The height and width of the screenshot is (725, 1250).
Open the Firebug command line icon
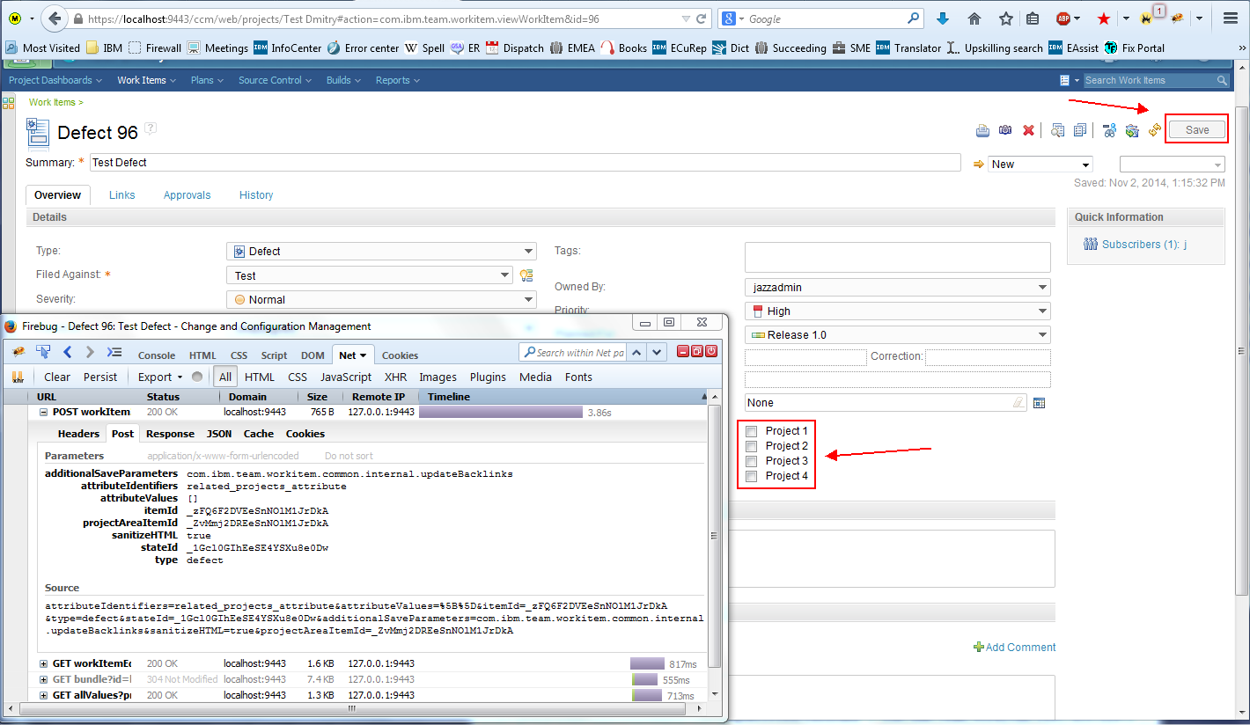[114, 352]
